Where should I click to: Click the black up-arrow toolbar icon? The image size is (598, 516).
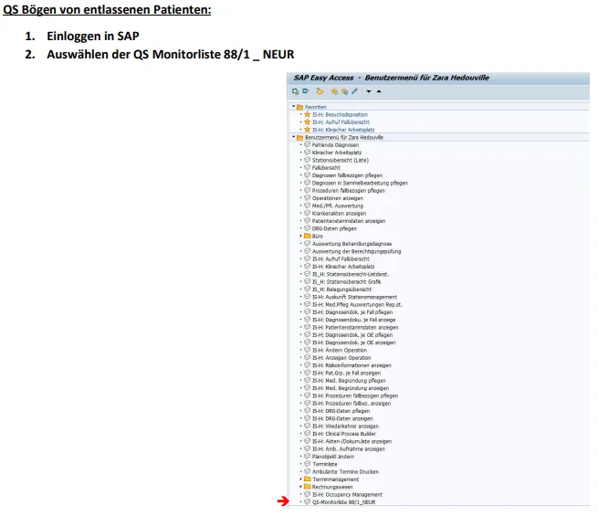[378, 91]
